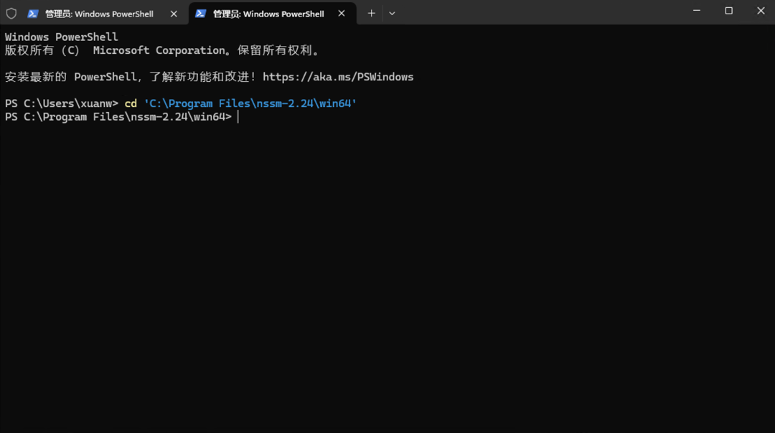The height and width of the screenshot is (433, 775).
Task: Click the Microsoft copyright notice line
Action: [161, 50]
